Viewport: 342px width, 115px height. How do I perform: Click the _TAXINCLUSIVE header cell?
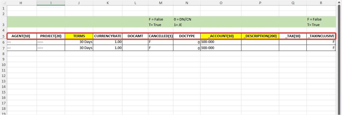(x=321, y=36)
